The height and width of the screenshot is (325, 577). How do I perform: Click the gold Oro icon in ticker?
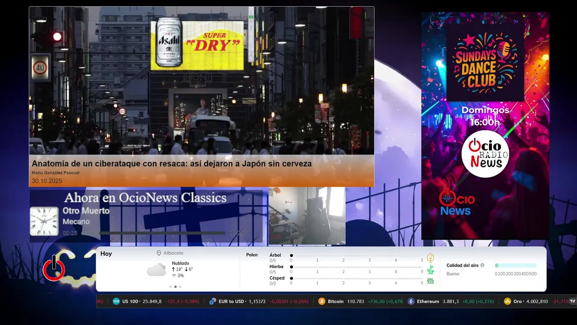coord(508,301)
